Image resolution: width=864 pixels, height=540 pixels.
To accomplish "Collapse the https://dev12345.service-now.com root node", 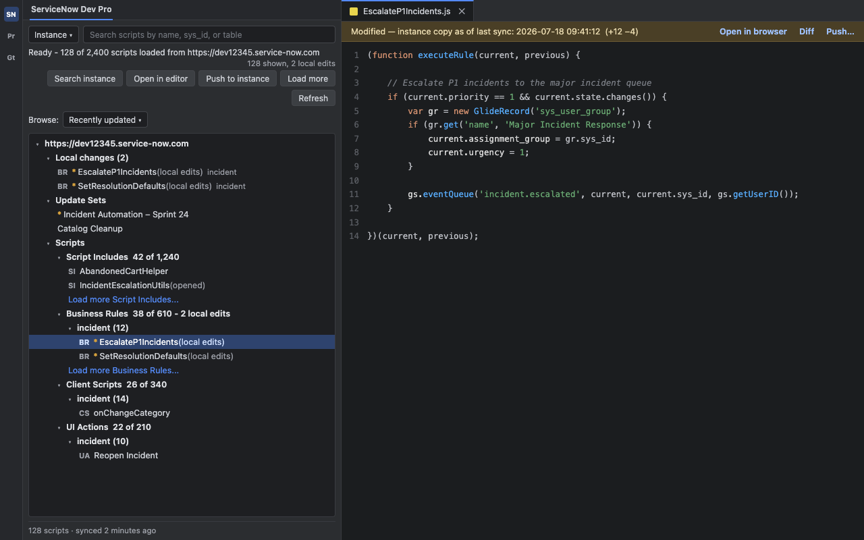I will [38, 144].
